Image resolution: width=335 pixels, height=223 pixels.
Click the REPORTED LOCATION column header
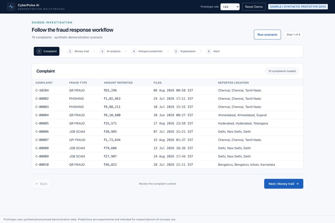pyautogui.click(x=233, y=83)
